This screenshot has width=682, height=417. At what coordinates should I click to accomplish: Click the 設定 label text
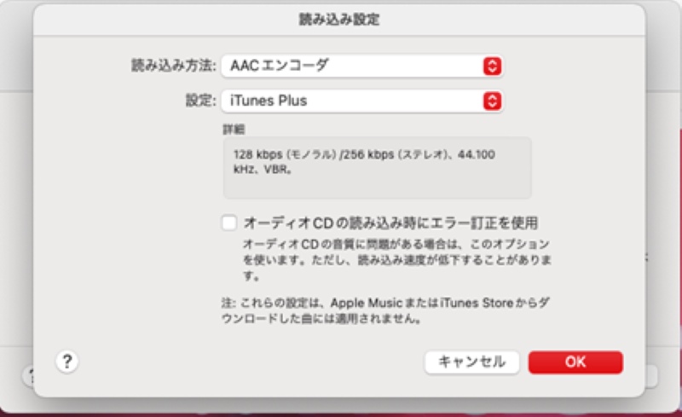click(200, 101)
